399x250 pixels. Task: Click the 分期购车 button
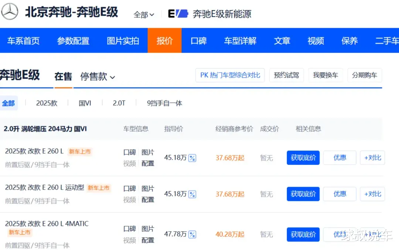click(x=365, y=75)
